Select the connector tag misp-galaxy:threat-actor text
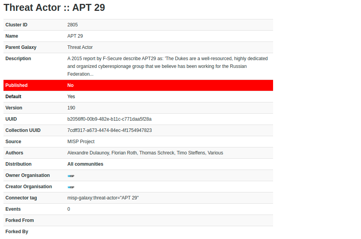Viewport: 361px width, 239px height. click(103, 198)
